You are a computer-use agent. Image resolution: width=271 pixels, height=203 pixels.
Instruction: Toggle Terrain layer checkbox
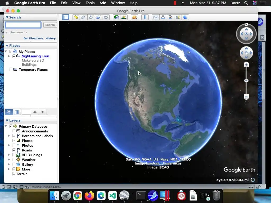[14, 174]
